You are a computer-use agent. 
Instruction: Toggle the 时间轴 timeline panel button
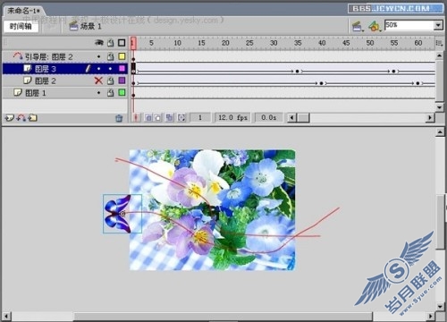21,27
